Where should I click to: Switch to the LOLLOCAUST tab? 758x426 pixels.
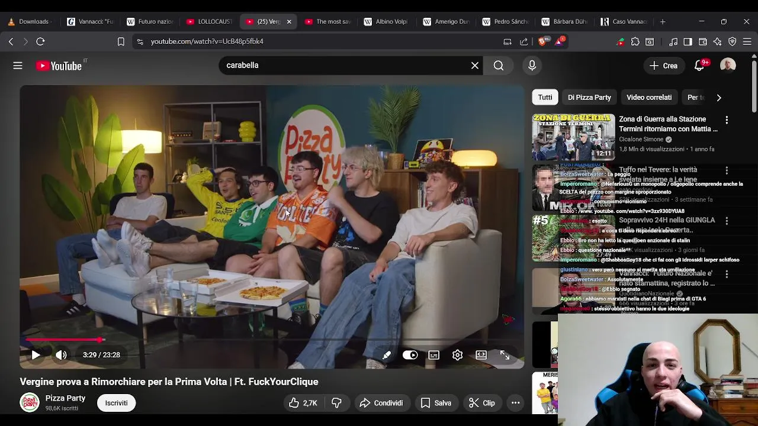[208, 21]
